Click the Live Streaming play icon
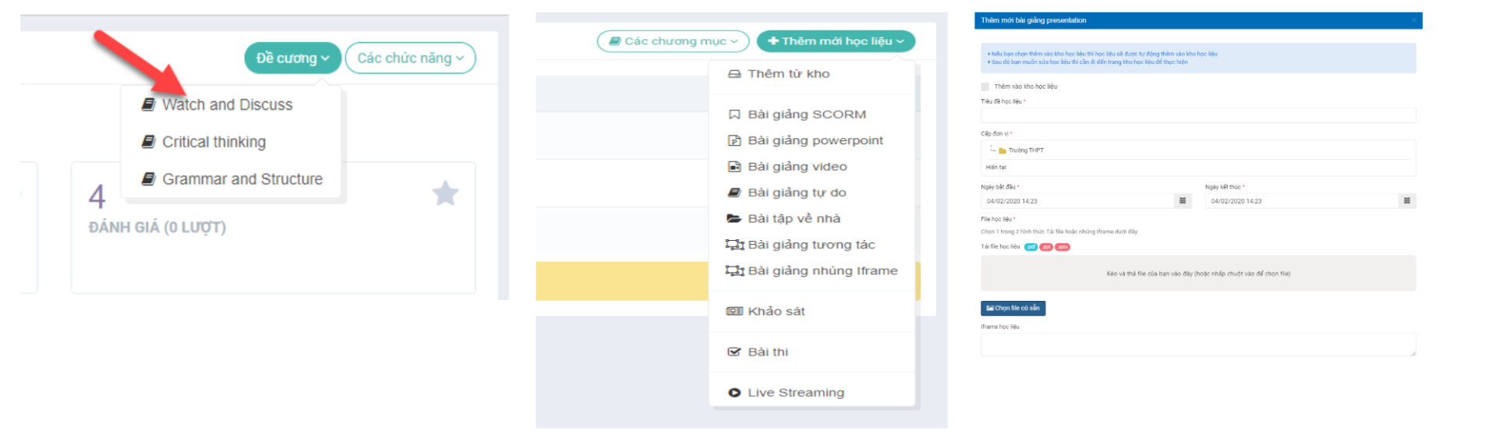The width and height of the screenshot is (1496, 442). (x=734, y=393)
